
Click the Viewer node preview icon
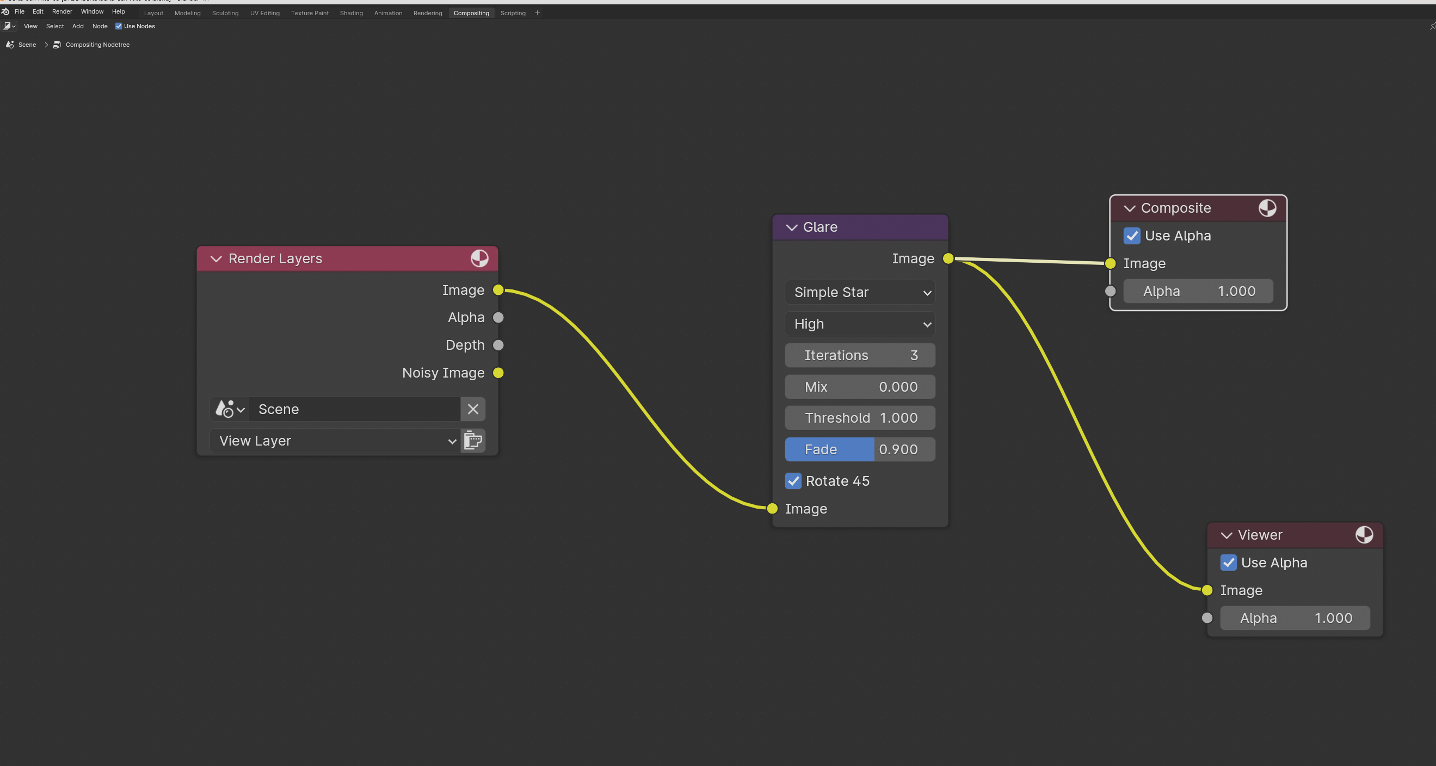point(1364,535)
